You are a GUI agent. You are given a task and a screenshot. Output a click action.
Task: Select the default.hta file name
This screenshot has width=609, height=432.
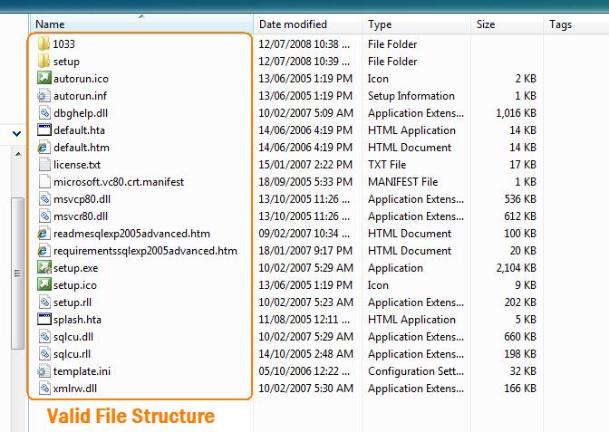tap(79, 130)
